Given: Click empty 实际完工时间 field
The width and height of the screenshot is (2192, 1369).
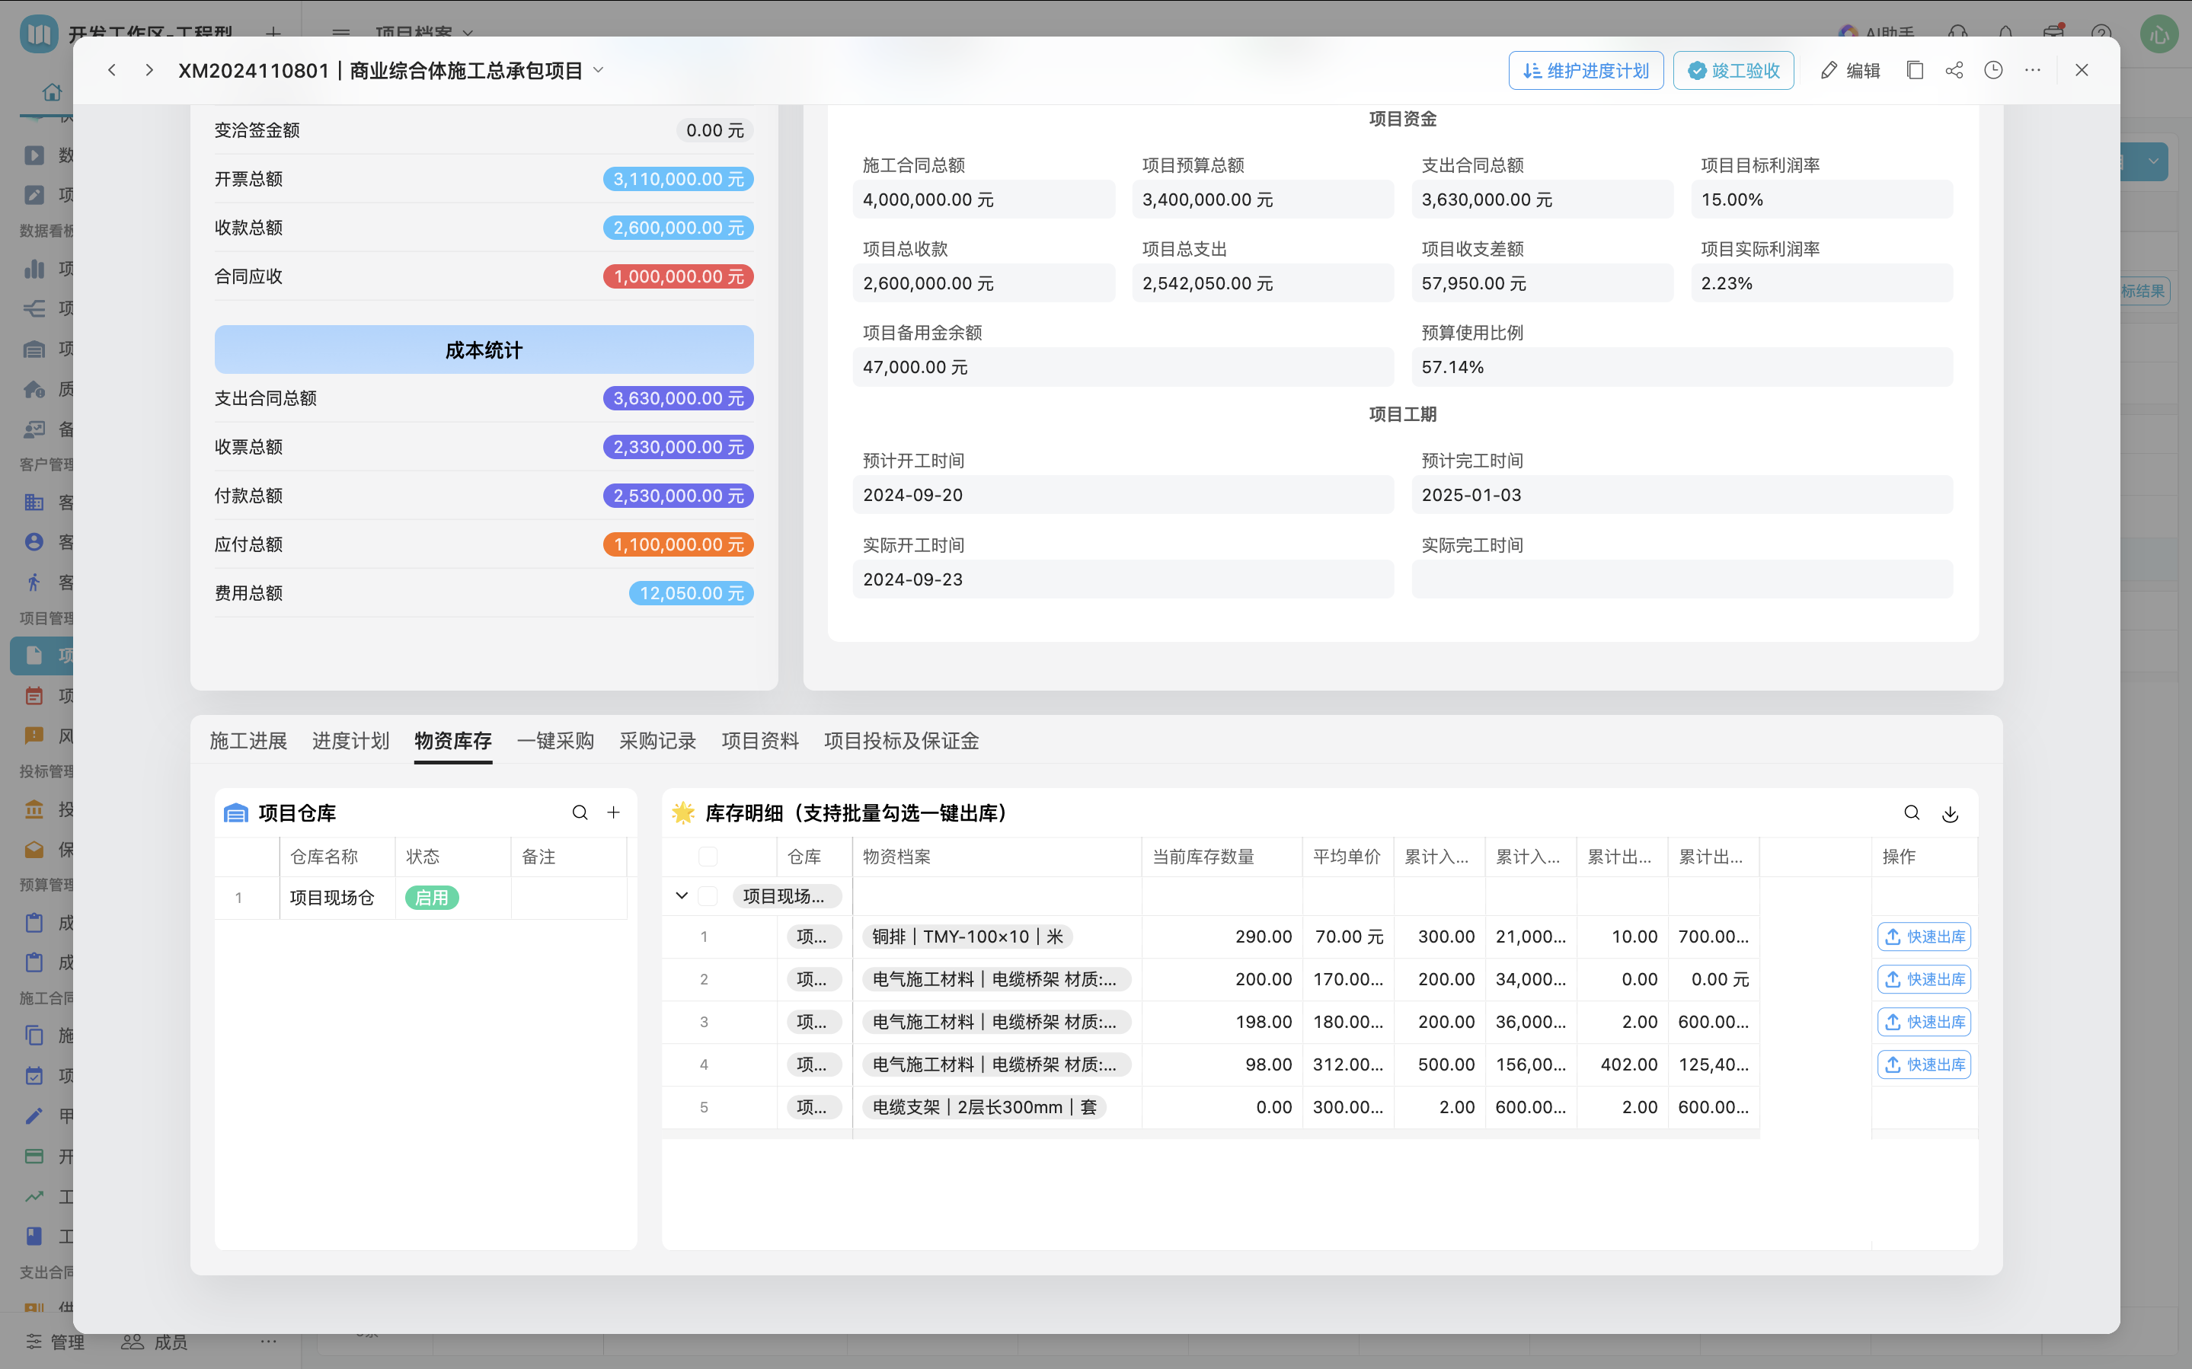Looking at the screenshot, I should (x=1682, y=579).
